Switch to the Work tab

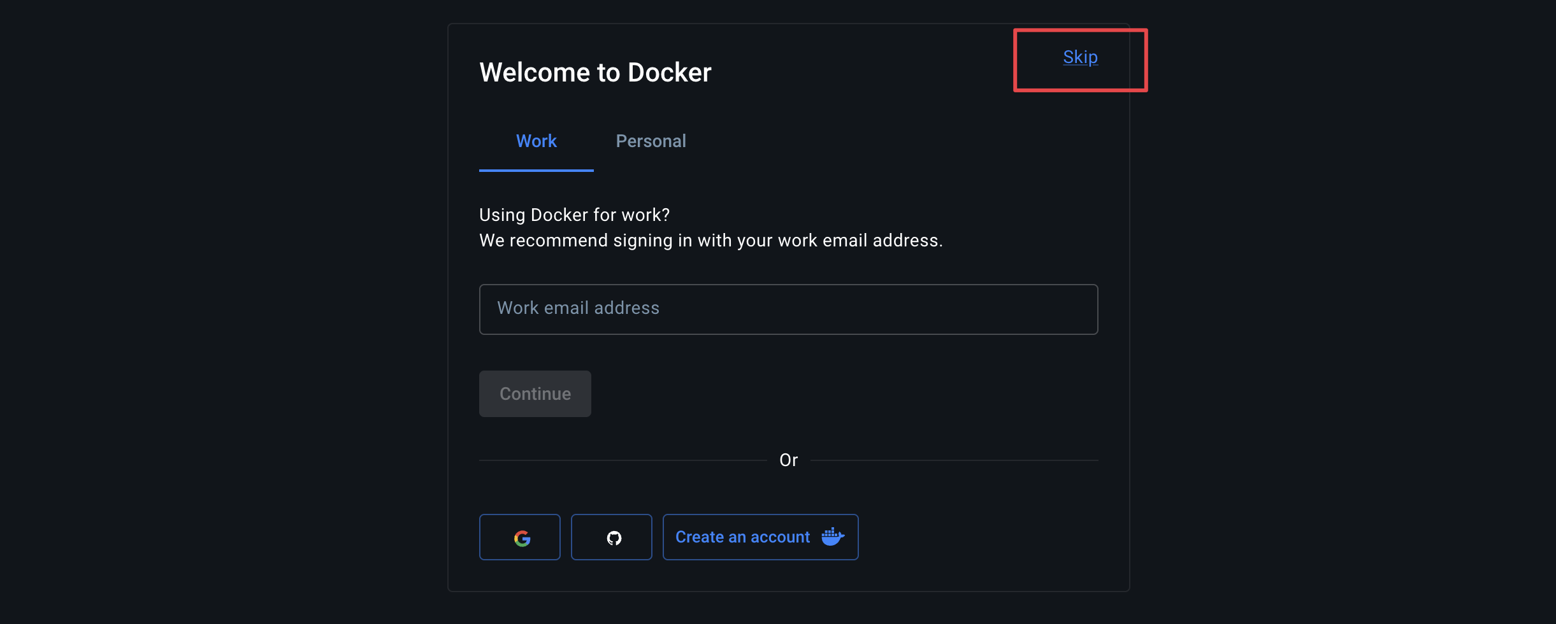(536, 141)
